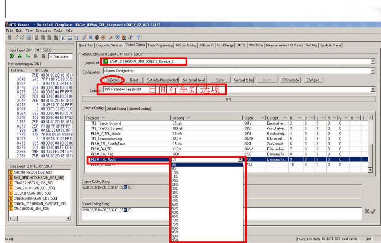381x243 pixels.
Task: Click the Offline mode button
Action: [290, 80]
